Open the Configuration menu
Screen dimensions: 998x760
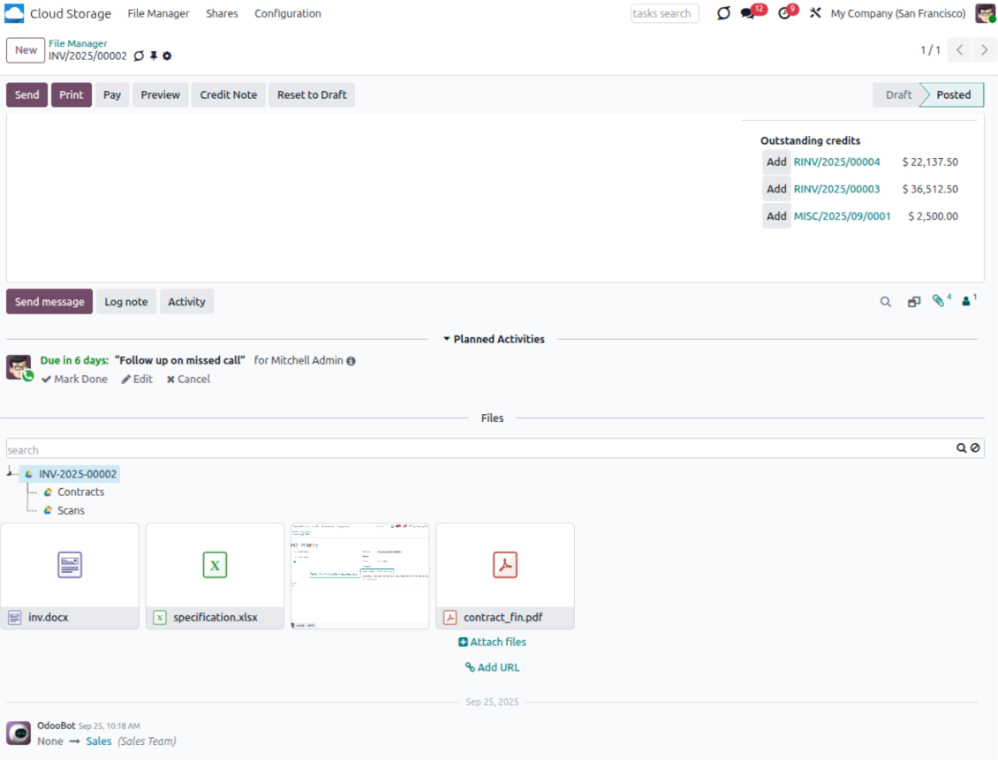(x=287, y=13)
